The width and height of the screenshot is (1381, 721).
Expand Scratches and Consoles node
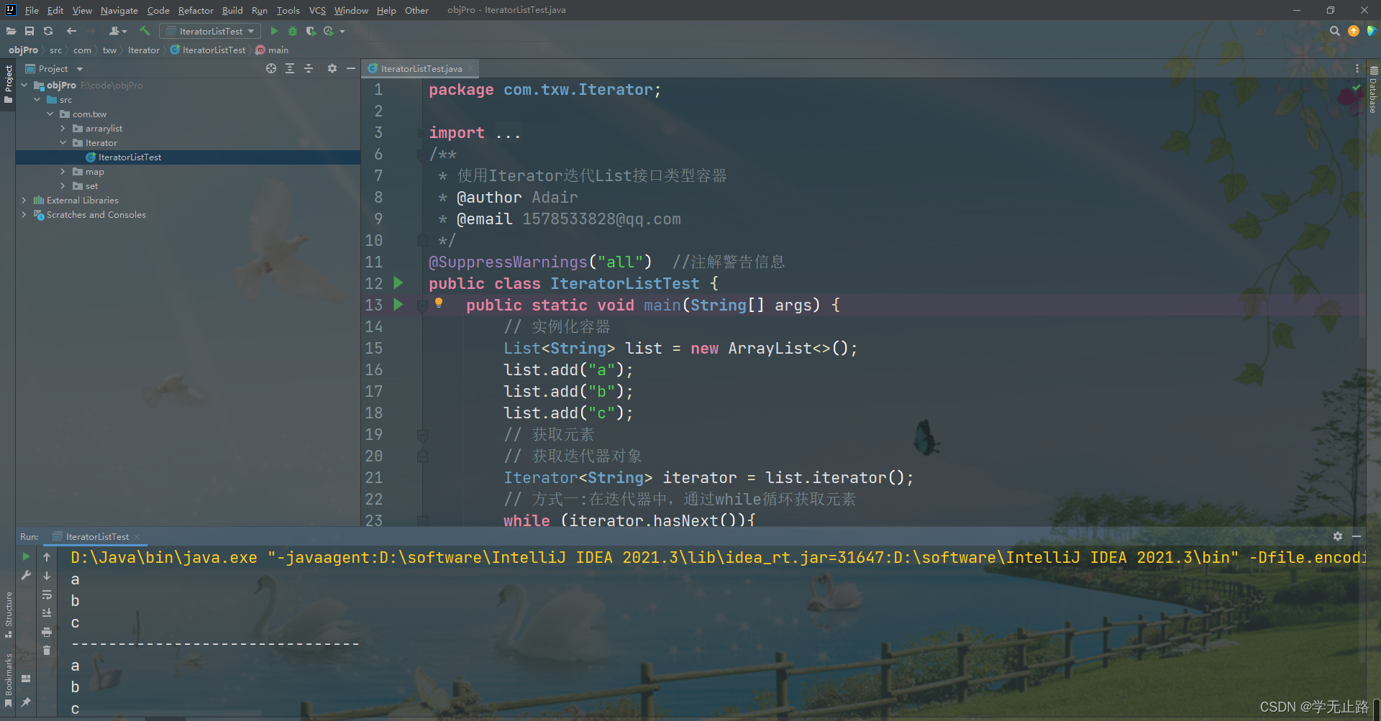click(x=24, y=214)
